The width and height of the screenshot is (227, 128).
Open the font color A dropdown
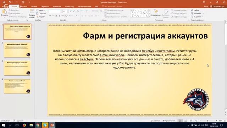79,16
